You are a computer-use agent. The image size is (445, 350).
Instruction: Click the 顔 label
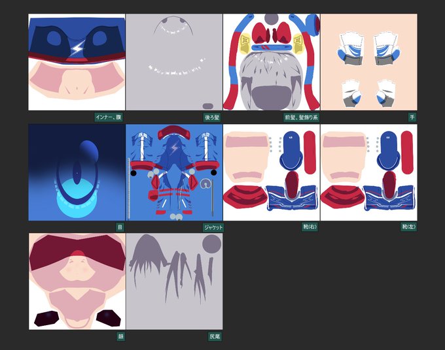pos(120,337)
